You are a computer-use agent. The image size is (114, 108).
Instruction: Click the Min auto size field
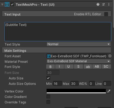(58, 83)
